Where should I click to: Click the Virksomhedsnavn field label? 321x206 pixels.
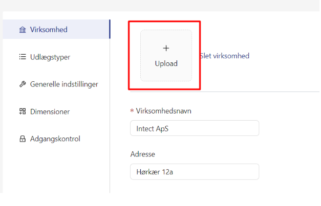(163, 111)
